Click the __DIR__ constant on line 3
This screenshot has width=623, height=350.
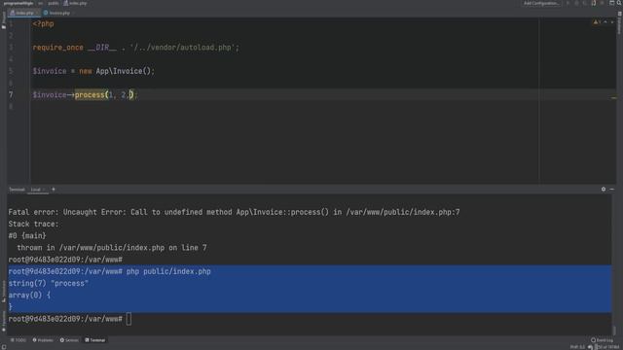coord(102,48)
